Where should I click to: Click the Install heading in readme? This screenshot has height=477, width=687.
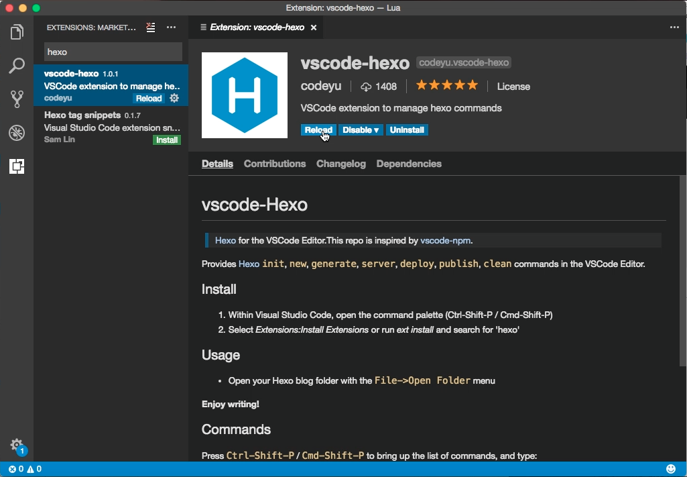[219, 289]
